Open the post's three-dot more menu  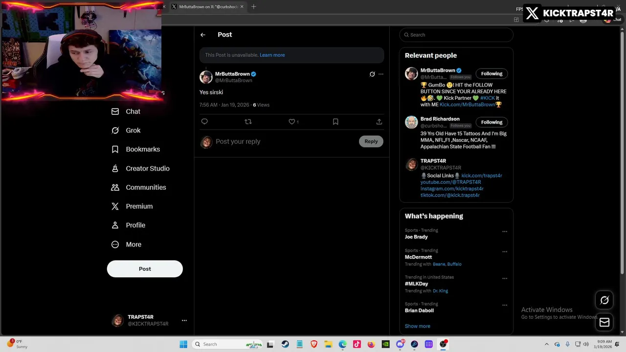(381, 74)
